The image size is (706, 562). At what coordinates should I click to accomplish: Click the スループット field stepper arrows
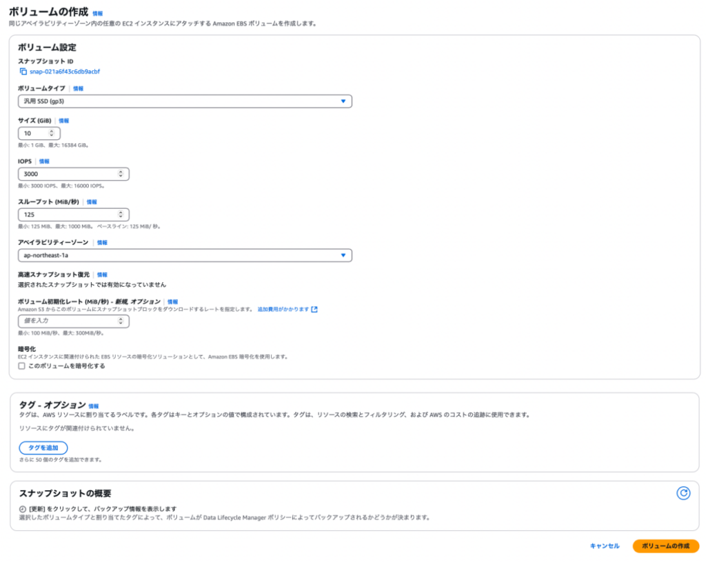[x=121, y=214]
